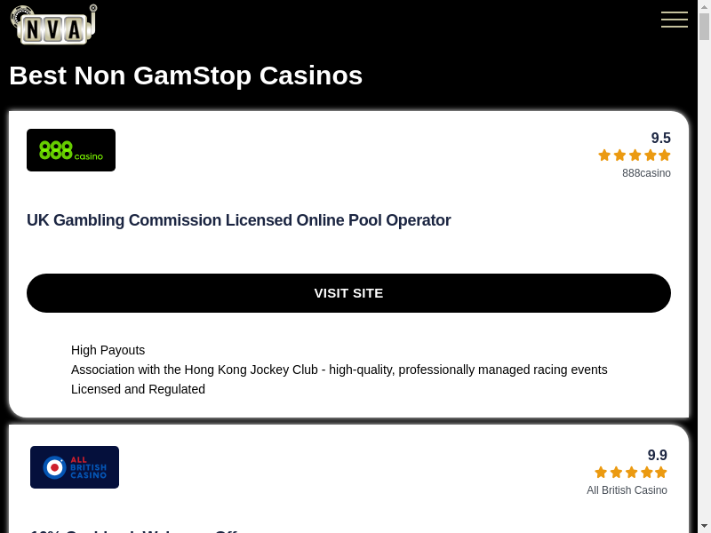Open the hamburger menu

coord(675,20)
